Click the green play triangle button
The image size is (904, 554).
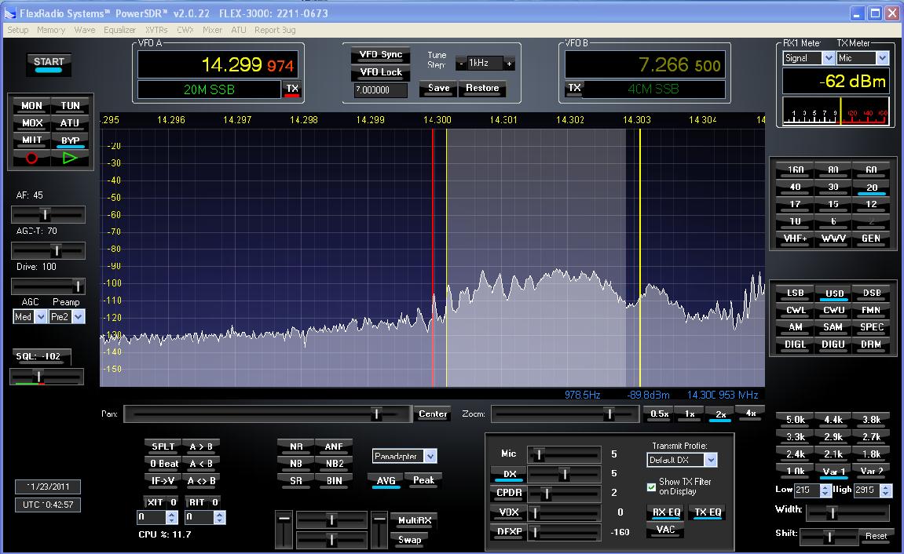[70, 158]
